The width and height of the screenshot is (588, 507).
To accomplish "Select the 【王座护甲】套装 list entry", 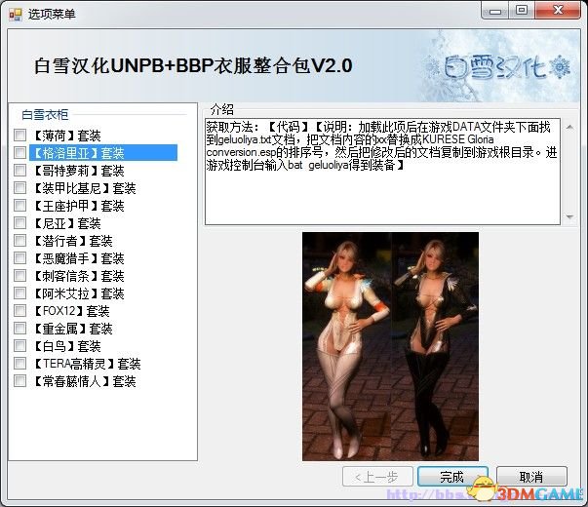I will pos(78,206).
